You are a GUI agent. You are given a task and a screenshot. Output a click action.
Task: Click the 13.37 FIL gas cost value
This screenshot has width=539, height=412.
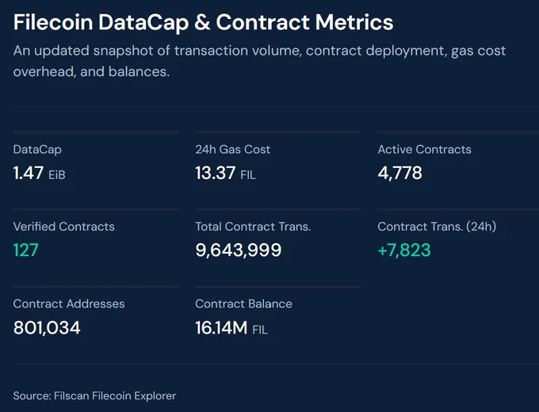[225, 173]
